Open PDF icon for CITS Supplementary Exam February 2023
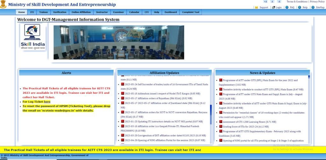The width and height of the screenshot is (326, 160). click(x=221, y=131)
